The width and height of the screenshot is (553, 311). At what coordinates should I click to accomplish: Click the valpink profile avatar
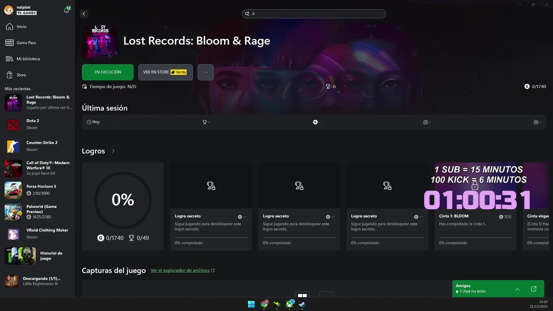pos(8,10)
